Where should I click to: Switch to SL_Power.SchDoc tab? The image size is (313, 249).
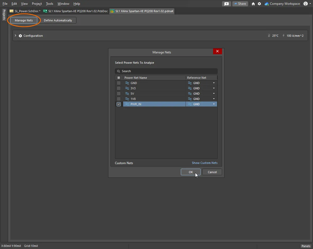click(x=26, y=11)
